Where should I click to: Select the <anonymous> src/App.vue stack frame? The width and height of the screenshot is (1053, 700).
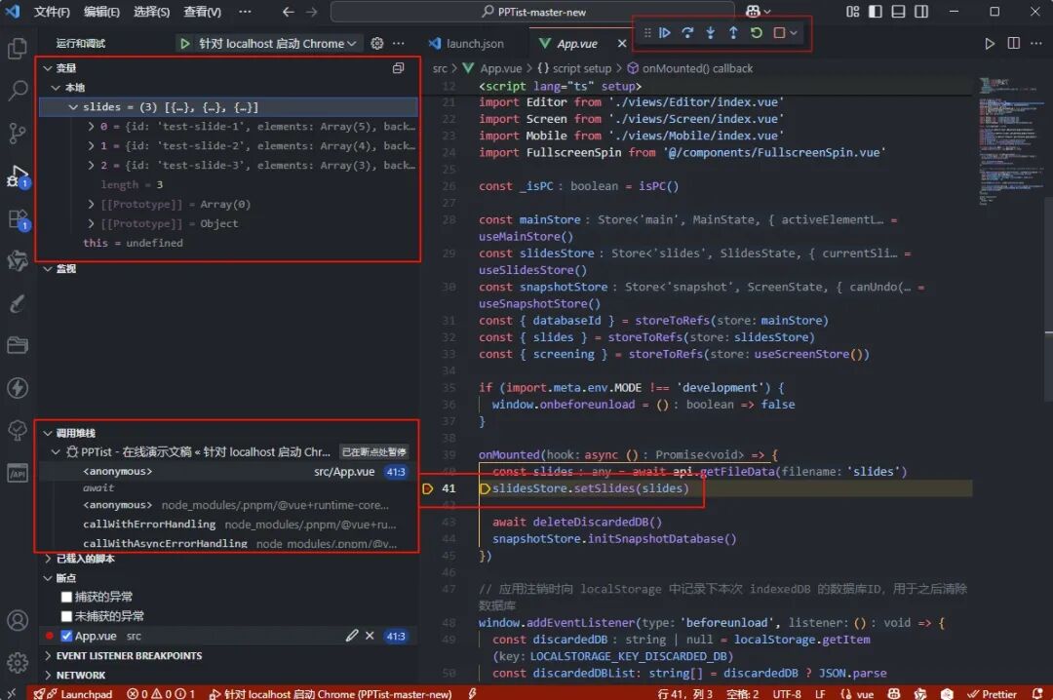pyautogui.click(x=228, y=472)
